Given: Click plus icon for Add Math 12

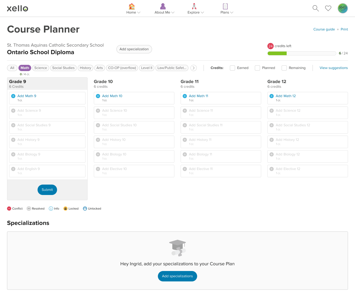Looking at the screenshot, I should coord(272,96).
